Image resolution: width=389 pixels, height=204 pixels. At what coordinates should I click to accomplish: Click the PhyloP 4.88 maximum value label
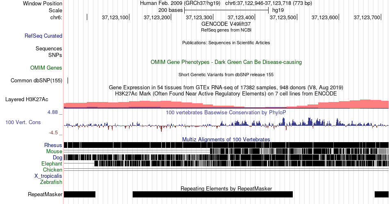pyautogui.click(x=55, y=112)
